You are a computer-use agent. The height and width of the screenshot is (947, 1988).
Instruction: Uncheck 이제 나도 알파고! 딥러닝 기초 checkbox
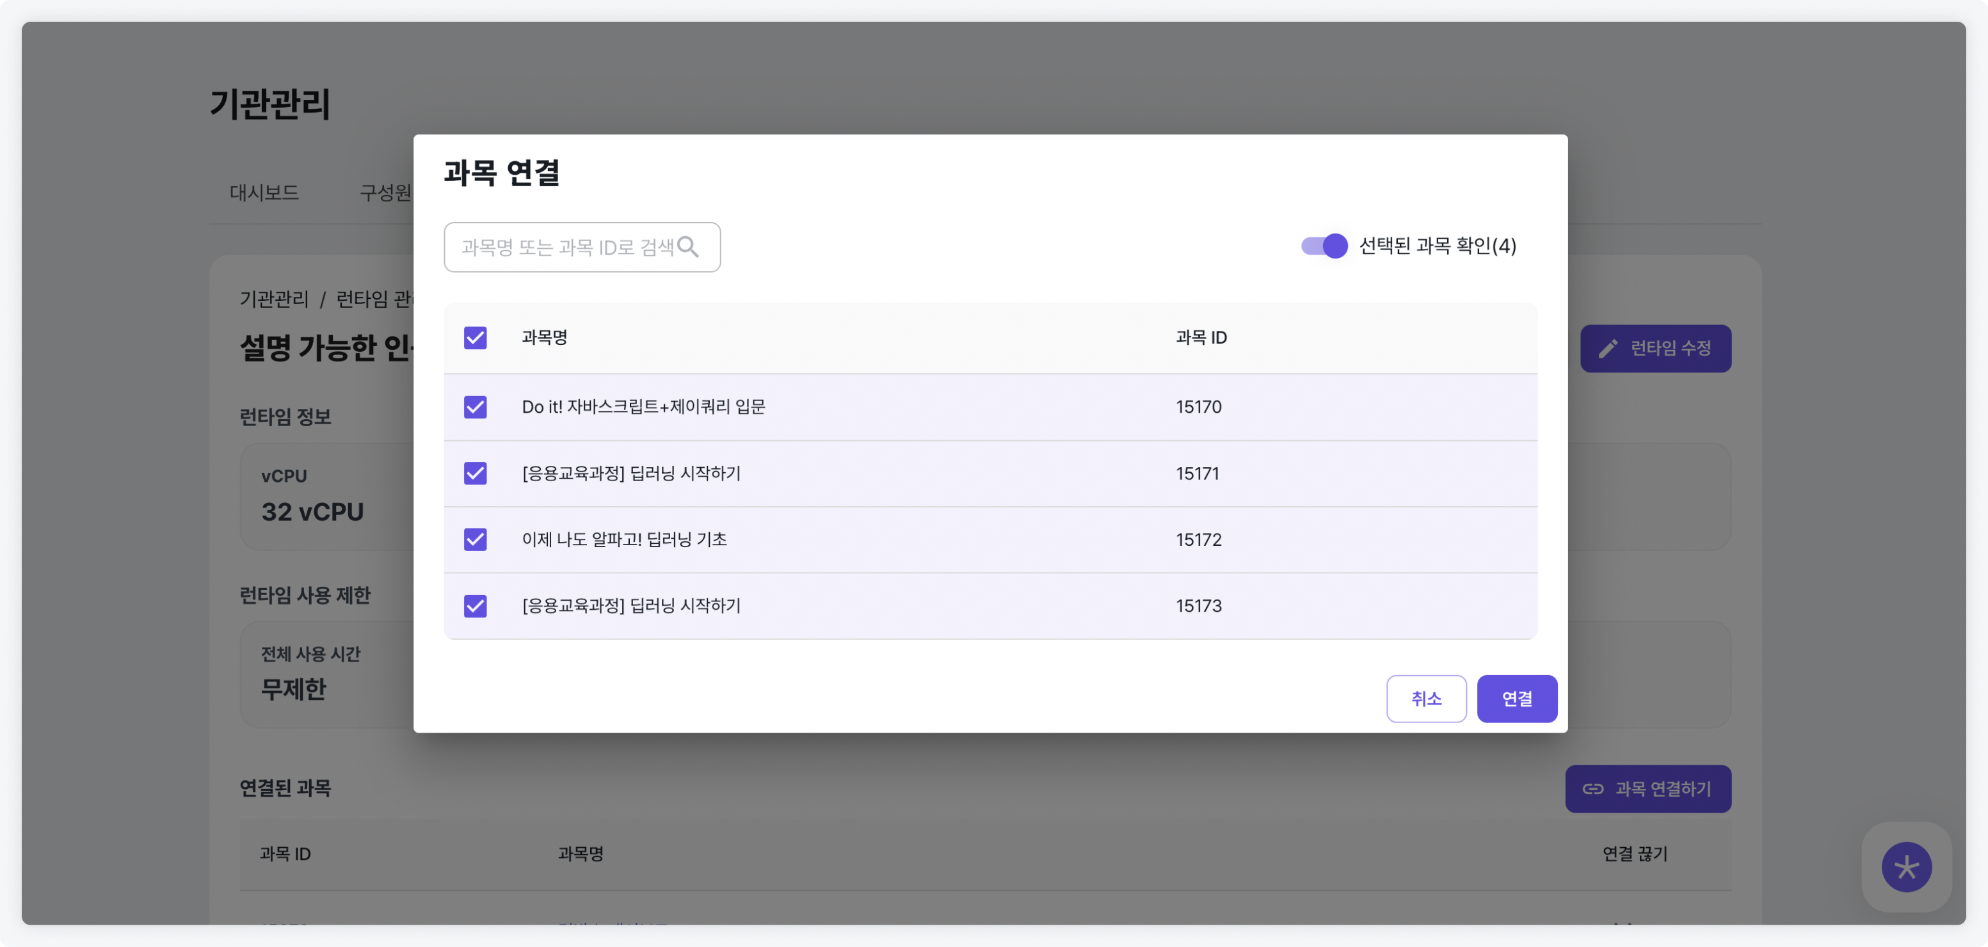click(x=476, y=539)
